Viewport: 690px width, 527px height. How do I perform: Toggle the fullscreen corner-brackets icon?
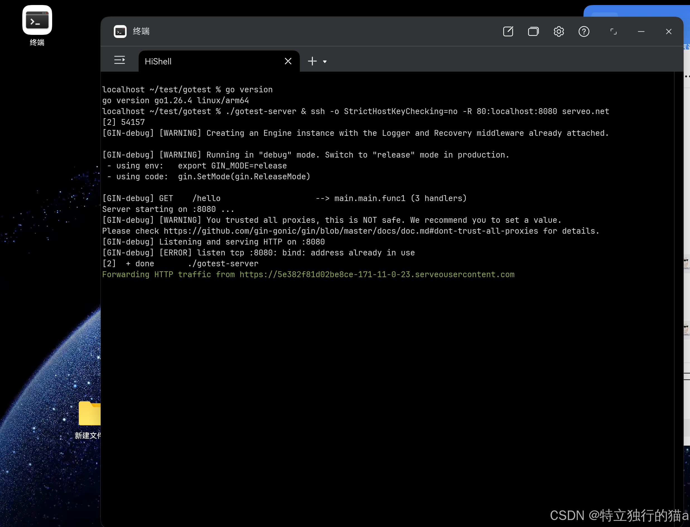(x=613, y=31)
